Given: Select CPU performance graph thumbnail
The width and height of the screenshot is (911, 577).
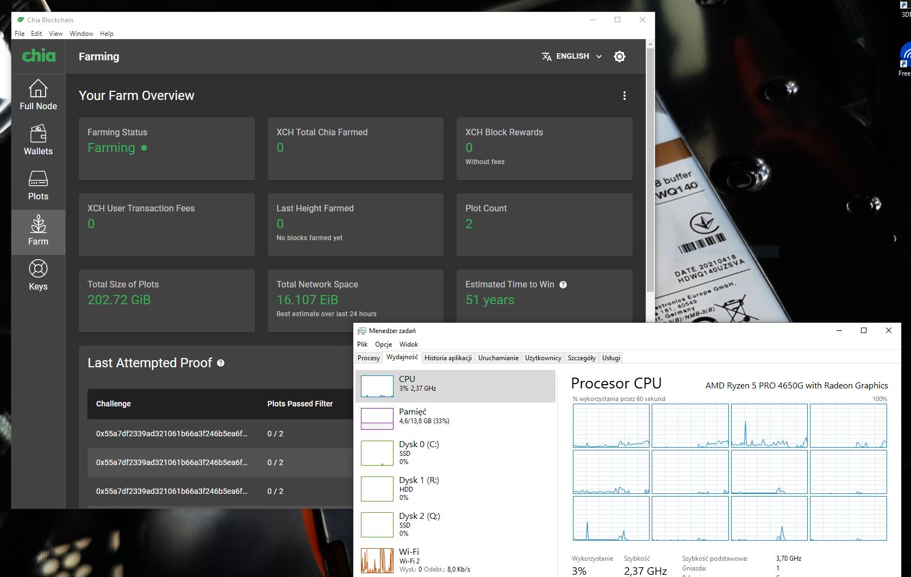Looking at the screenshot, I should pos(377,386).
